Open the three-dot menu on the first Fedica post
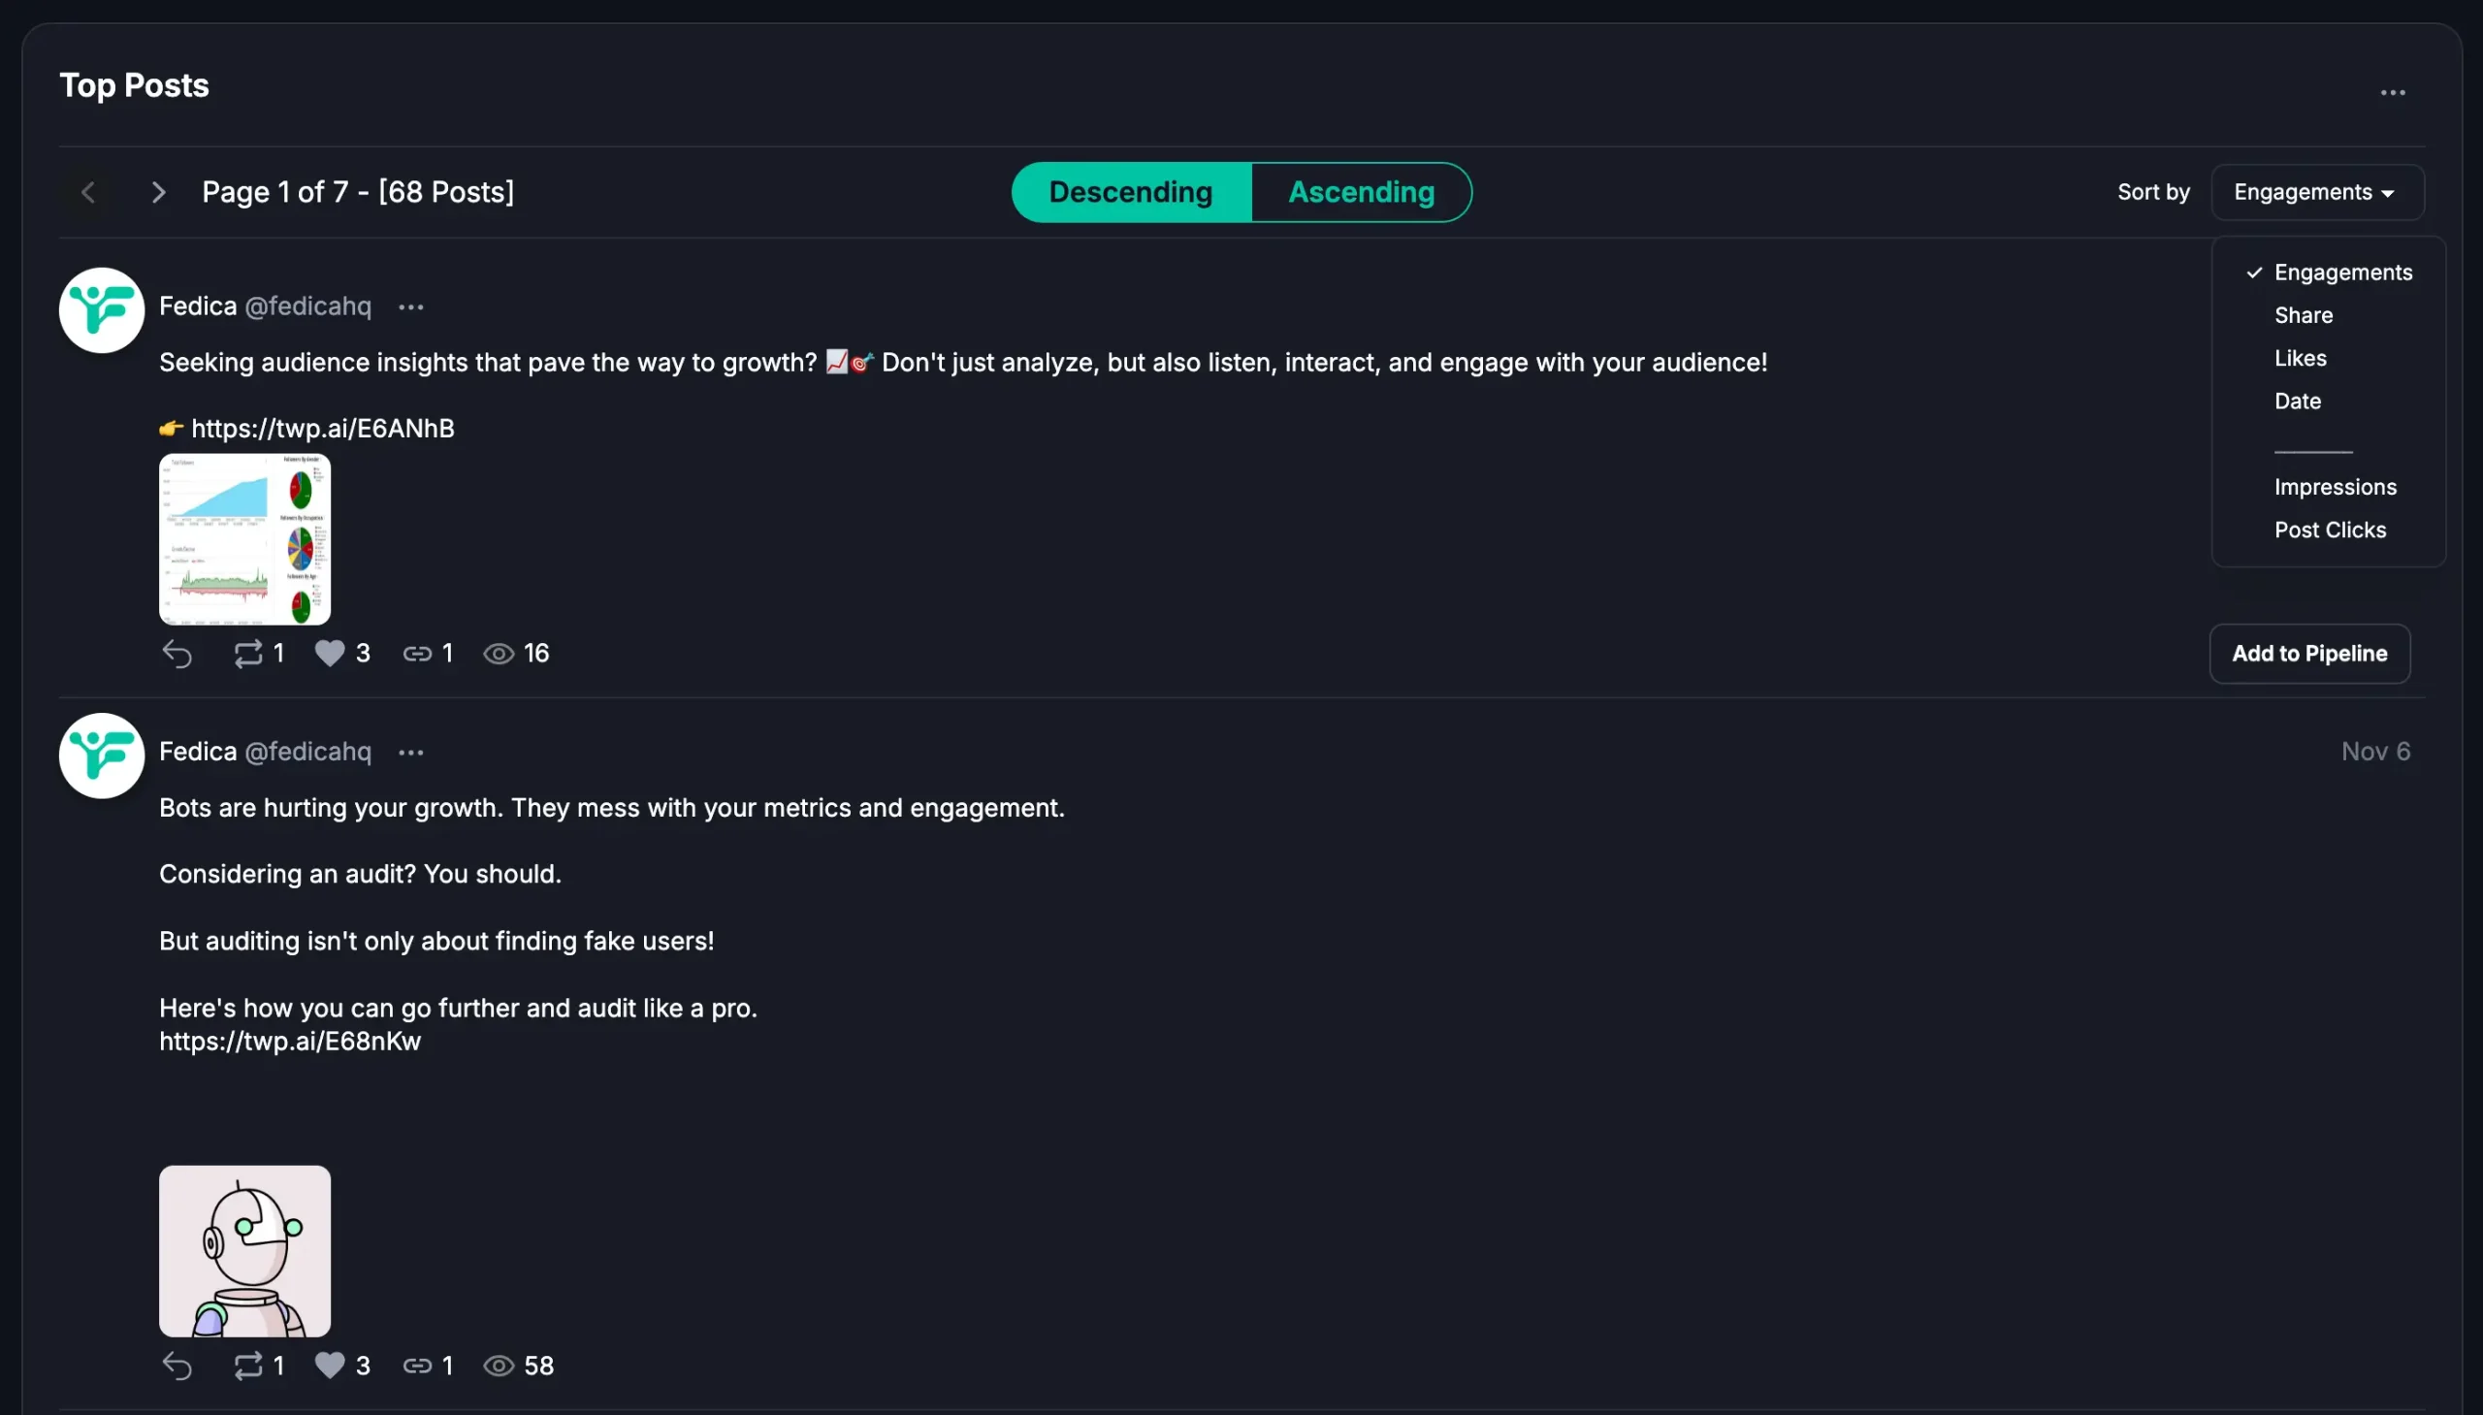 [x=411, y=307]
